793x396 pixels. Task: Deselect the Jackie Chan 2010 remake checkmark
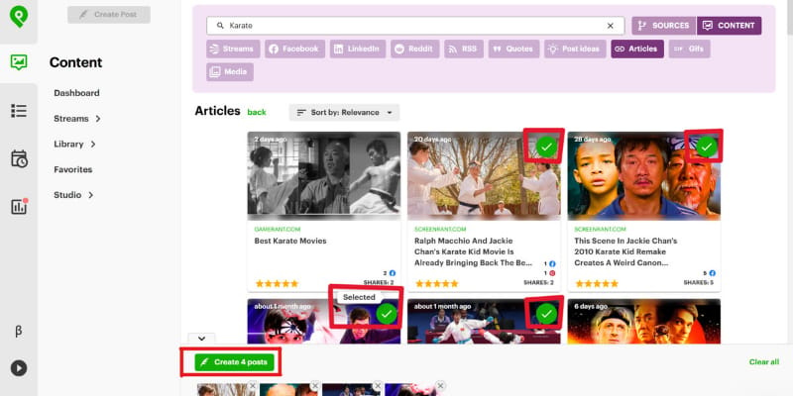coord(707,147)
